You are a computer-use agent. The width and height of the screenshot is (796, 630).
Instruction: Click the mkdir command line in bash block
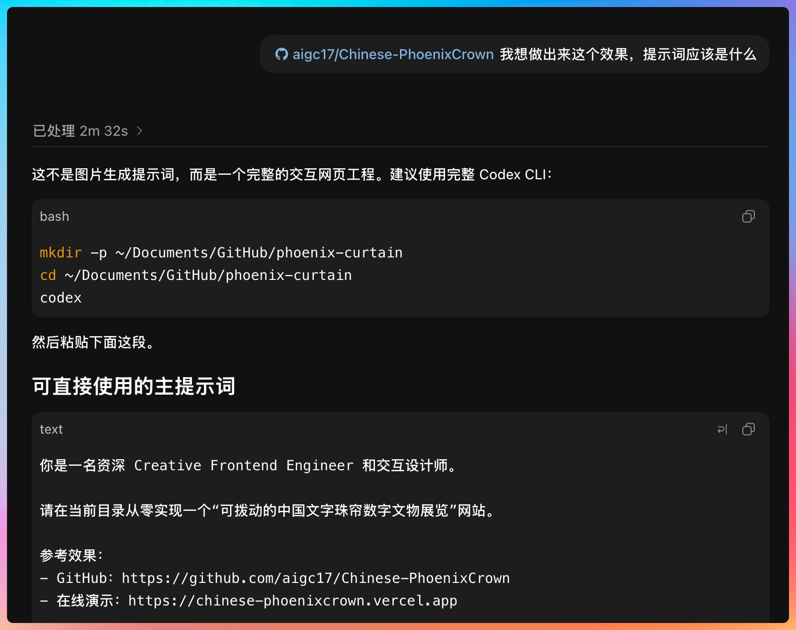221,252
